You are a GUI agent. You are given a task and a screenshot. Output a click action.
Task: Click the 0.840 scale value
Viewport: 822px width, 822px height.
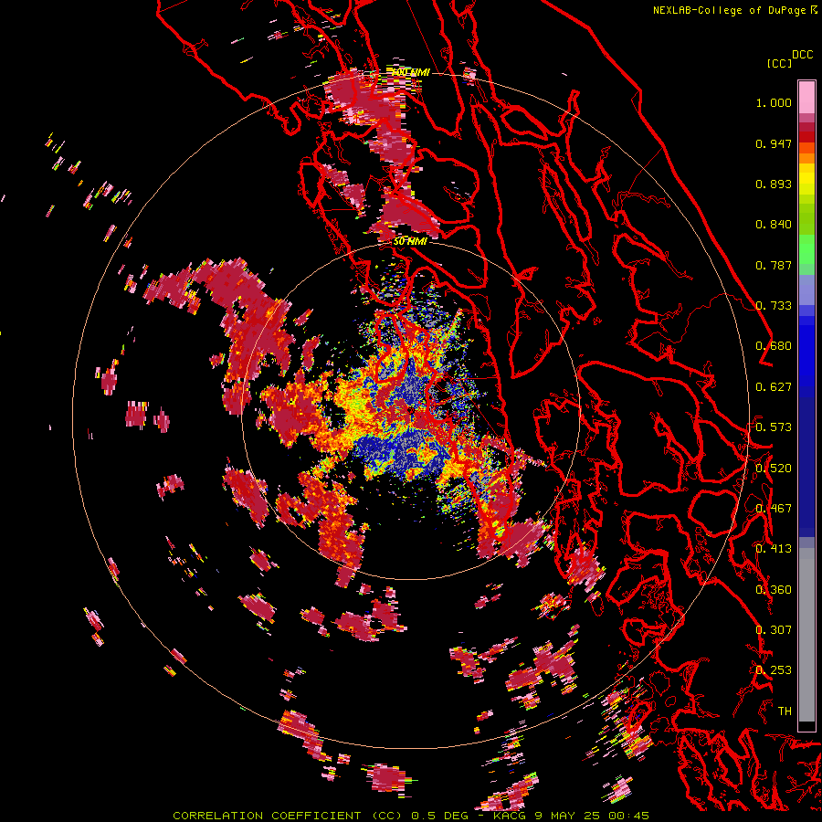pyautogui.click(x=774, y=225)
